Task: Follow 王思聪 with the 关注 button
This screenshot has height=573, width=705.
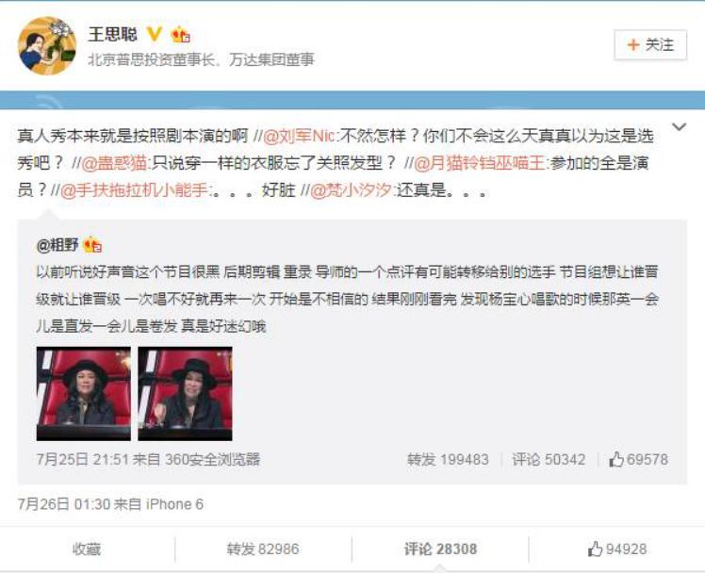Action: (x=650, y=44)
